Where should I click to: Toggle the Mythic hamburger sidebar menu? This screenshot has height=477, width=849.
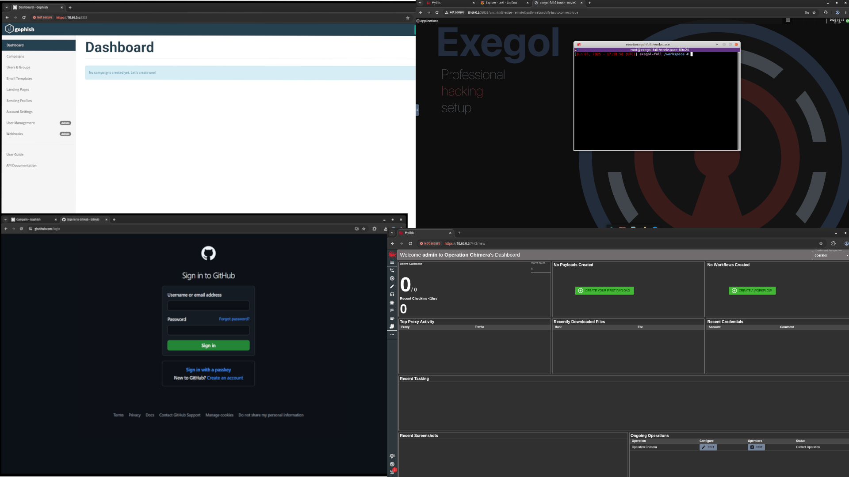[x=392, y=262]
